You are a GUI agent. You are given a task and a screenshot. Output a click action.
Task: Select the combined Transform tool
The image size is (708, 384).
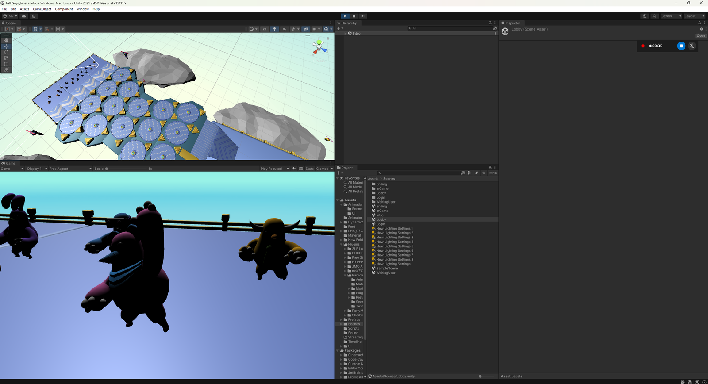coord(6,69)
